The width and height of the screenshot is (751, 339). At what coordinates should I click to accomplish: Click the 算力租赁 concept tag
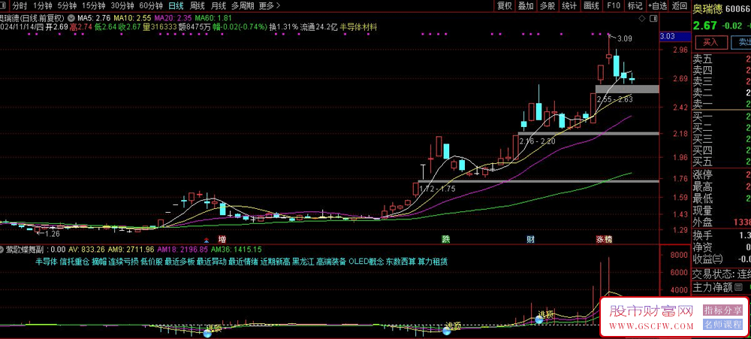pyautogui.click(x=433, y=262)
